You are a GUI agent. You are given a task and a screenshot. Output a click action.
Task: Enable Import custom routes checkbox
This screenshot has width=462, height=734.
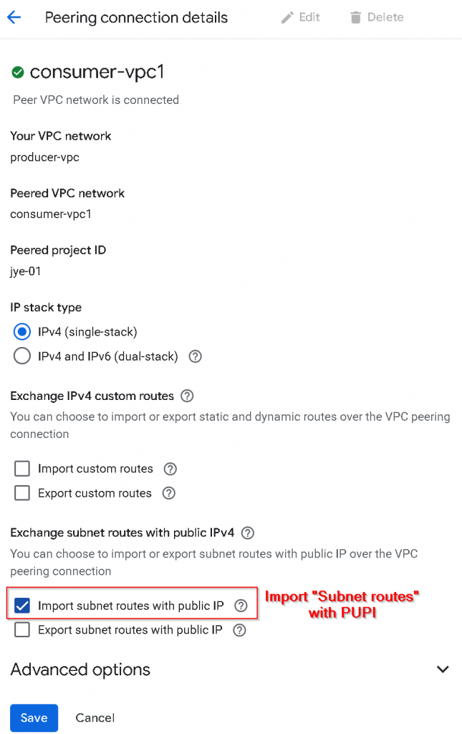coord(22,469)
